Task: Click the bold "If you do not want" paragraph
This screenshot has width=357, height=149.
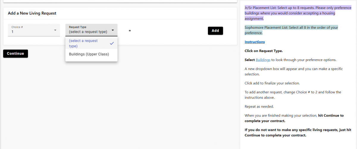Action: (298, 132)
